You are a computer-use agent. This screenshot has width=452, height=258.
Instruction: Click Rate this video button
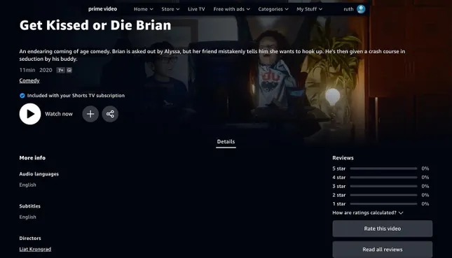pos(382,229)
